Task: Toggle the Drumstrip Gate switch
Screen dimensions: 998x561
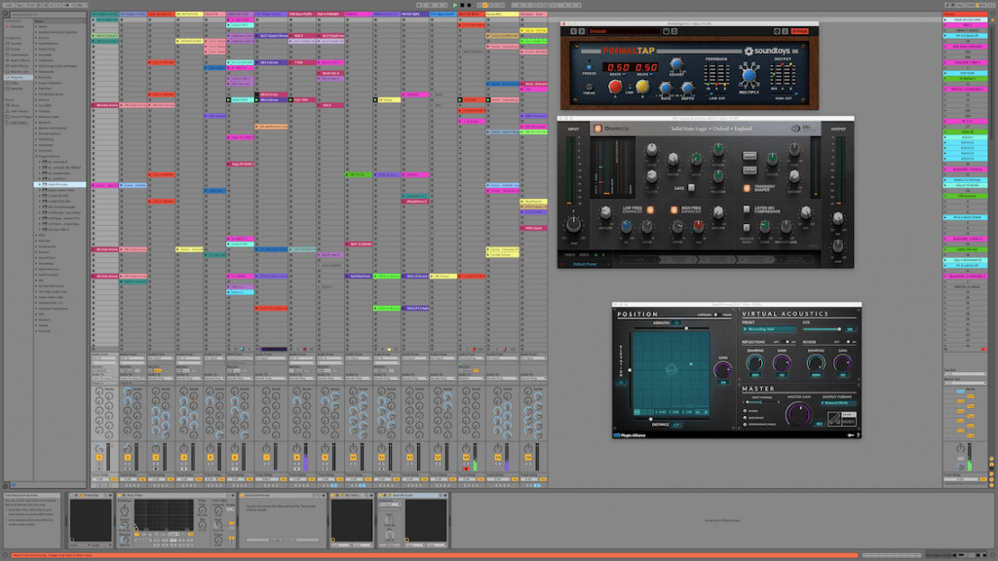Action: [x=692, y=188]
